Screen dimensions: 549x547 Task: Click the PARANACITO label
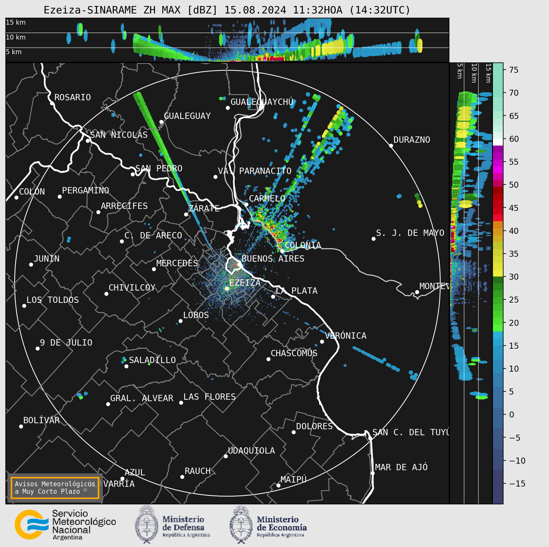(x=265, y=171)
